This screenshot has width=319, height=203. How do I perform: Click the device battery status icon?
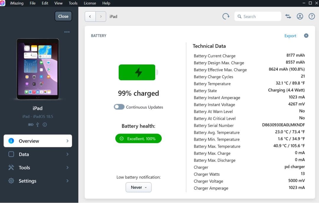[x=31, y=125]
